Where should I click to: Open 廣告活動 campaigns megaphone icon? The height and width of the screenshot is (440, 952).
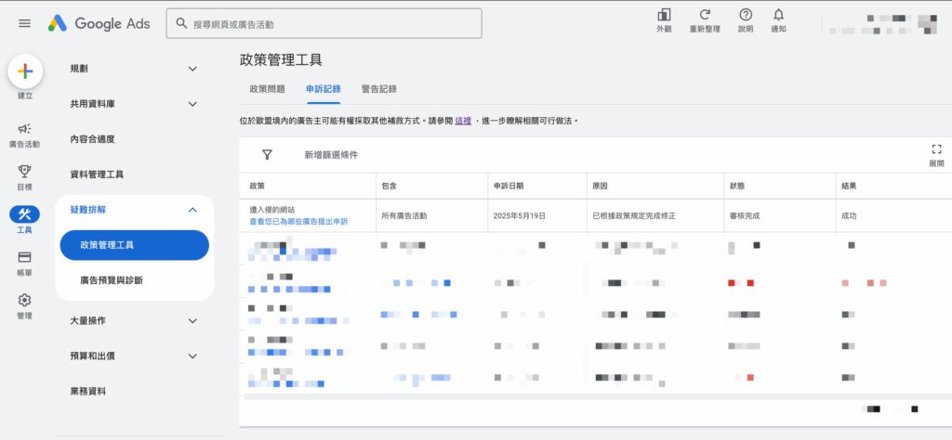coord(24,128)
